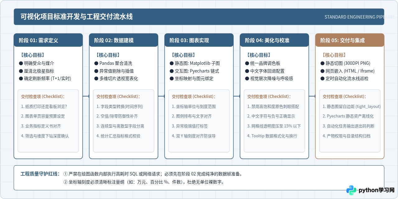Click checklist item 2. 中文字符与负号正确显示
Image resolution: width=398 pixels, height=199 pixels.
pyautogui.click(x=271, y=116)
